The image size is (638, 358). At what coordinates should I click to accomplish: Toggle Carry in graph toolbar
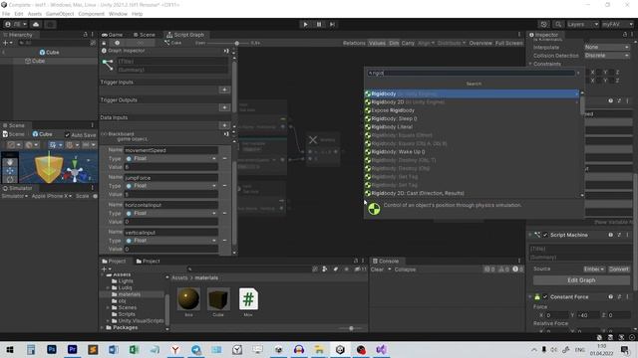[x=408, y=43]
